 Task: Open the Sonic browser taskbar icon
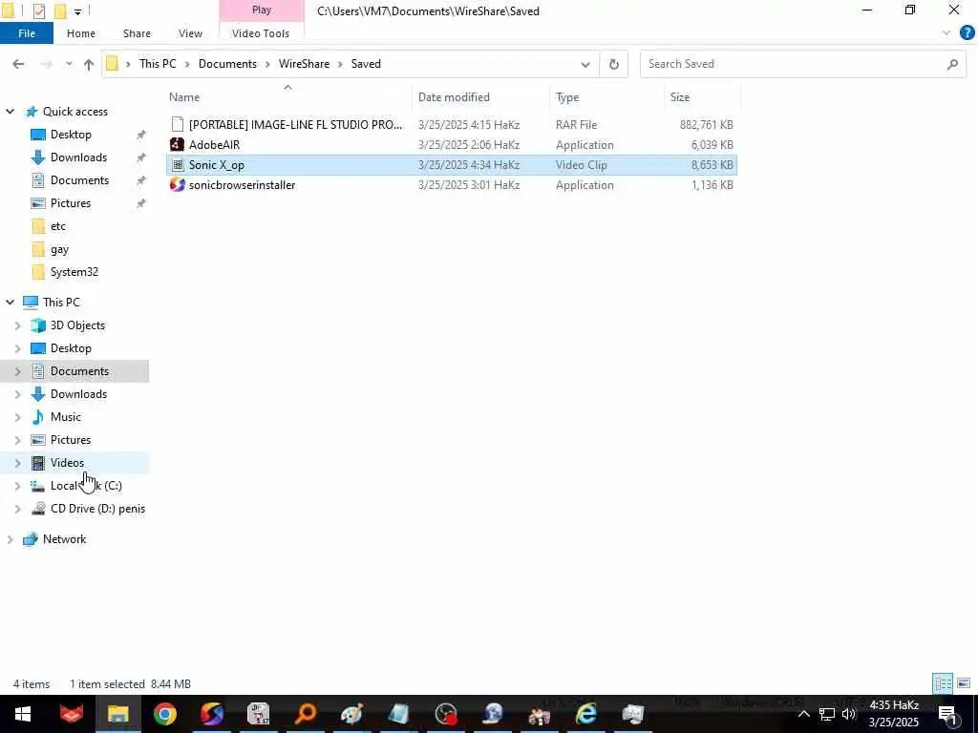(212, 714)
